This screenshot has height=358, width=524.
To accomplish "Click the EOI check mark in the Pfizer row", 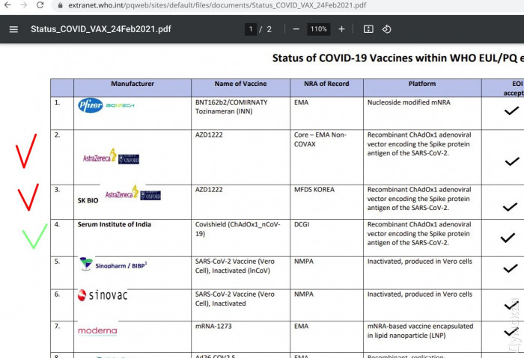I will point(511,111).
